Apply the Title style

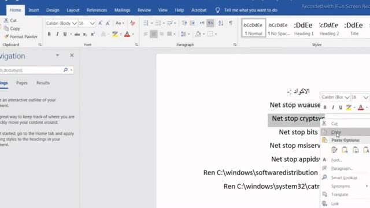(x=354, y=28)
